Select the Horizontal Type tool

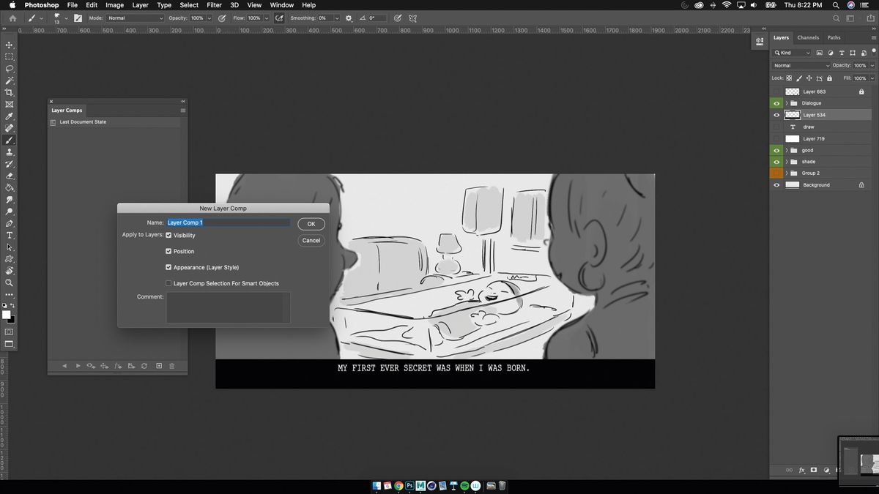point(10,236)
